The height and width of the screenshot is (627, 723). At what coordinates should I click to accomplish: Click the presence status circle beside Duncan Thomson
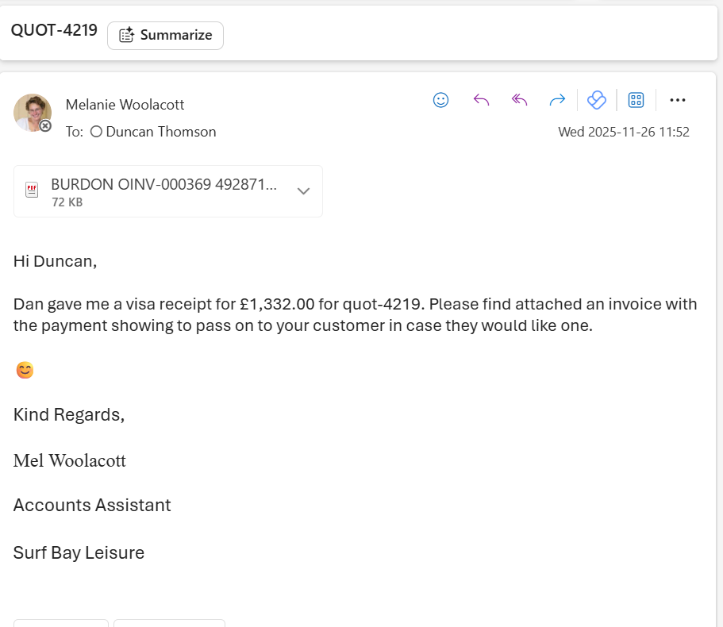tap(96, 132)
